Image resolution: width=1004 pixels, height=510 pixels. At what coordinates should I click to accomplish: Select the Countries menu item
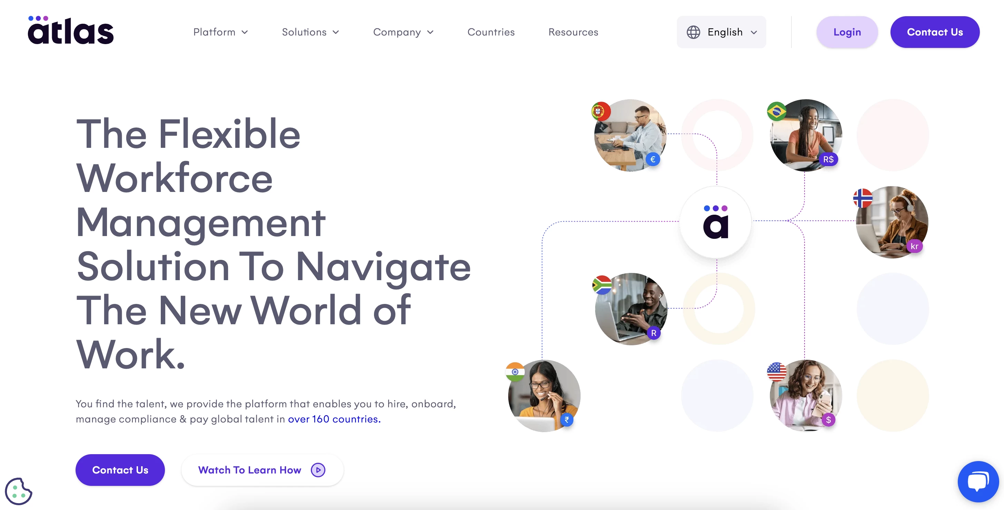click(x=492, y=32)
